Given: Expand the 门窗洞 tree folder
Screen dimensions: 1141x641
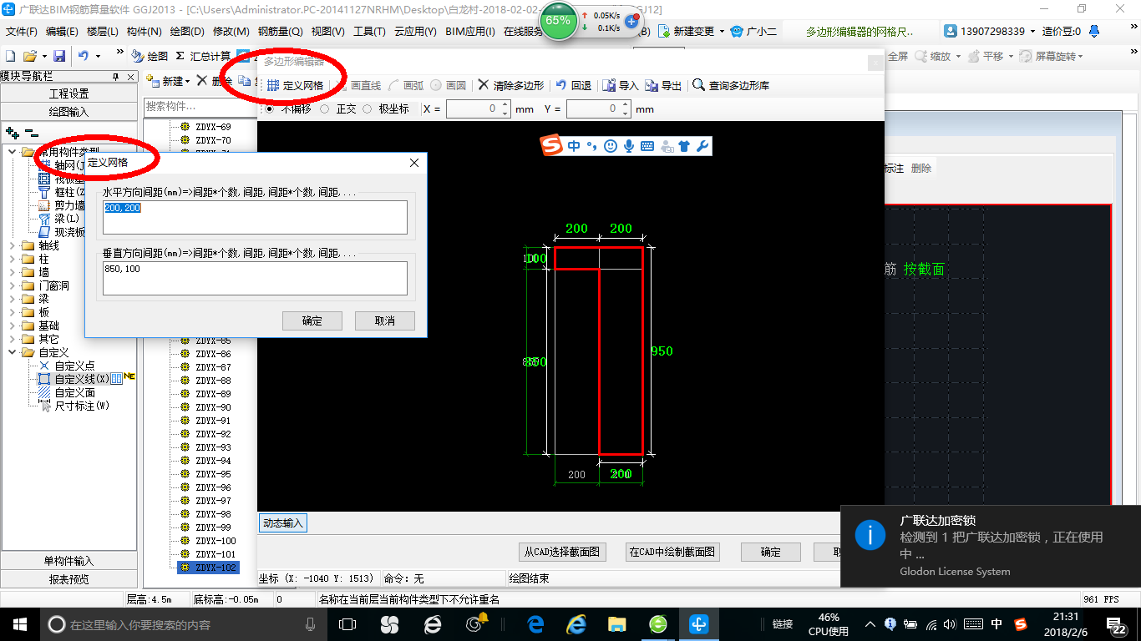Looking at the screenshot, I should point(12,285).
